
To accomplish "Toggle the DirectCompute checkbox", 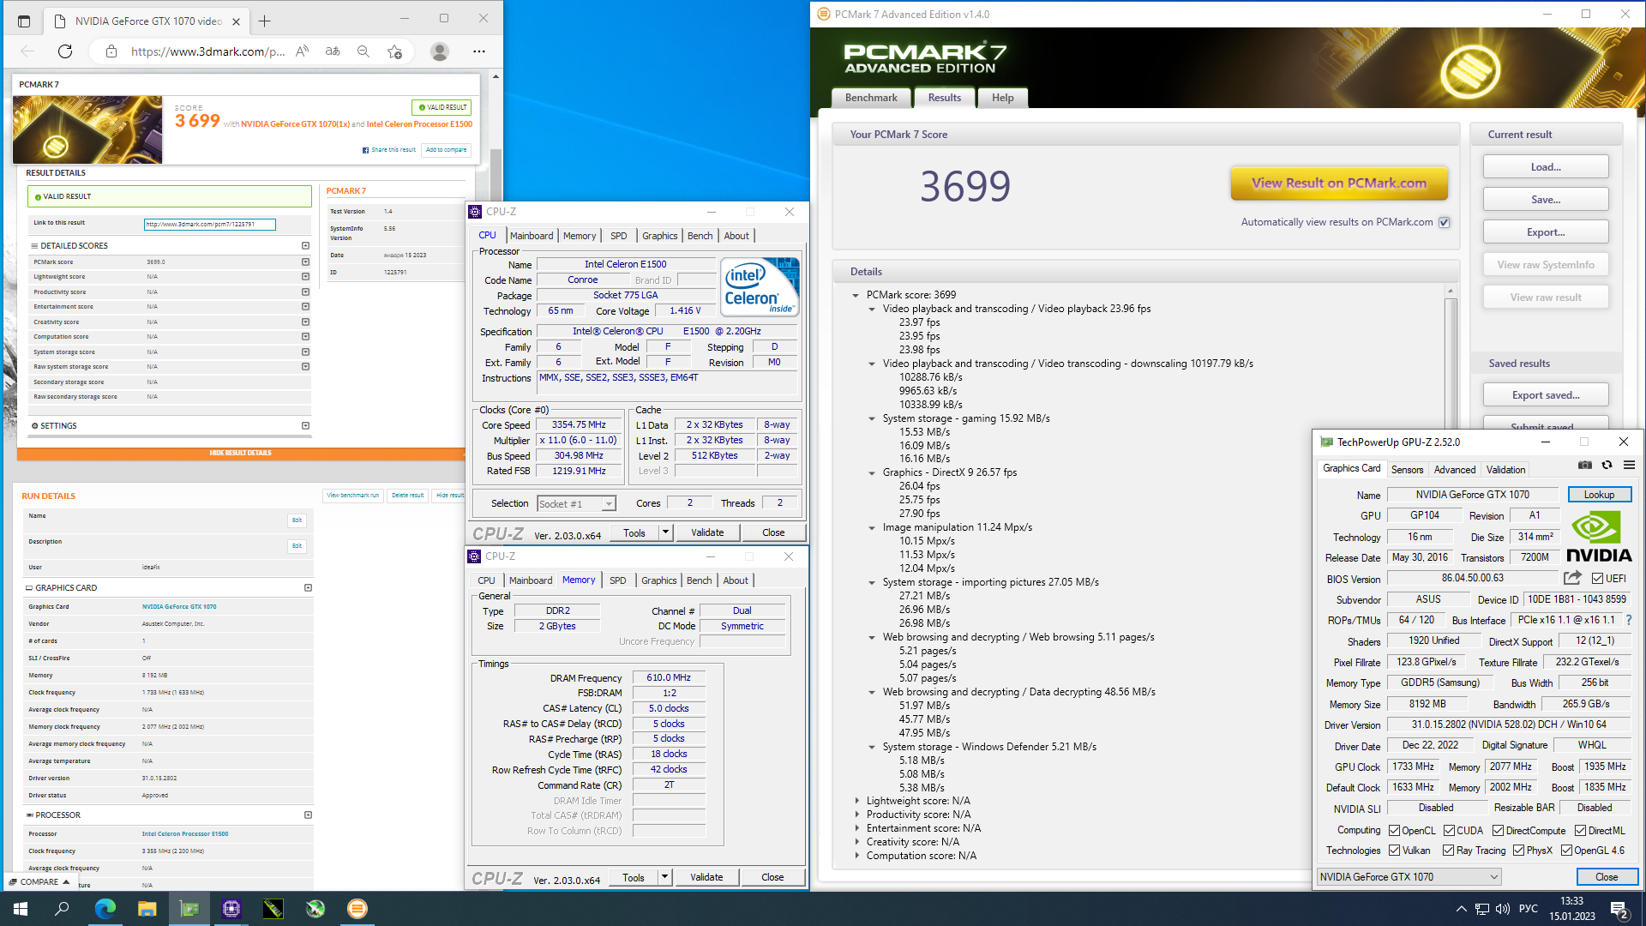I will click(x=1498, y=830).
